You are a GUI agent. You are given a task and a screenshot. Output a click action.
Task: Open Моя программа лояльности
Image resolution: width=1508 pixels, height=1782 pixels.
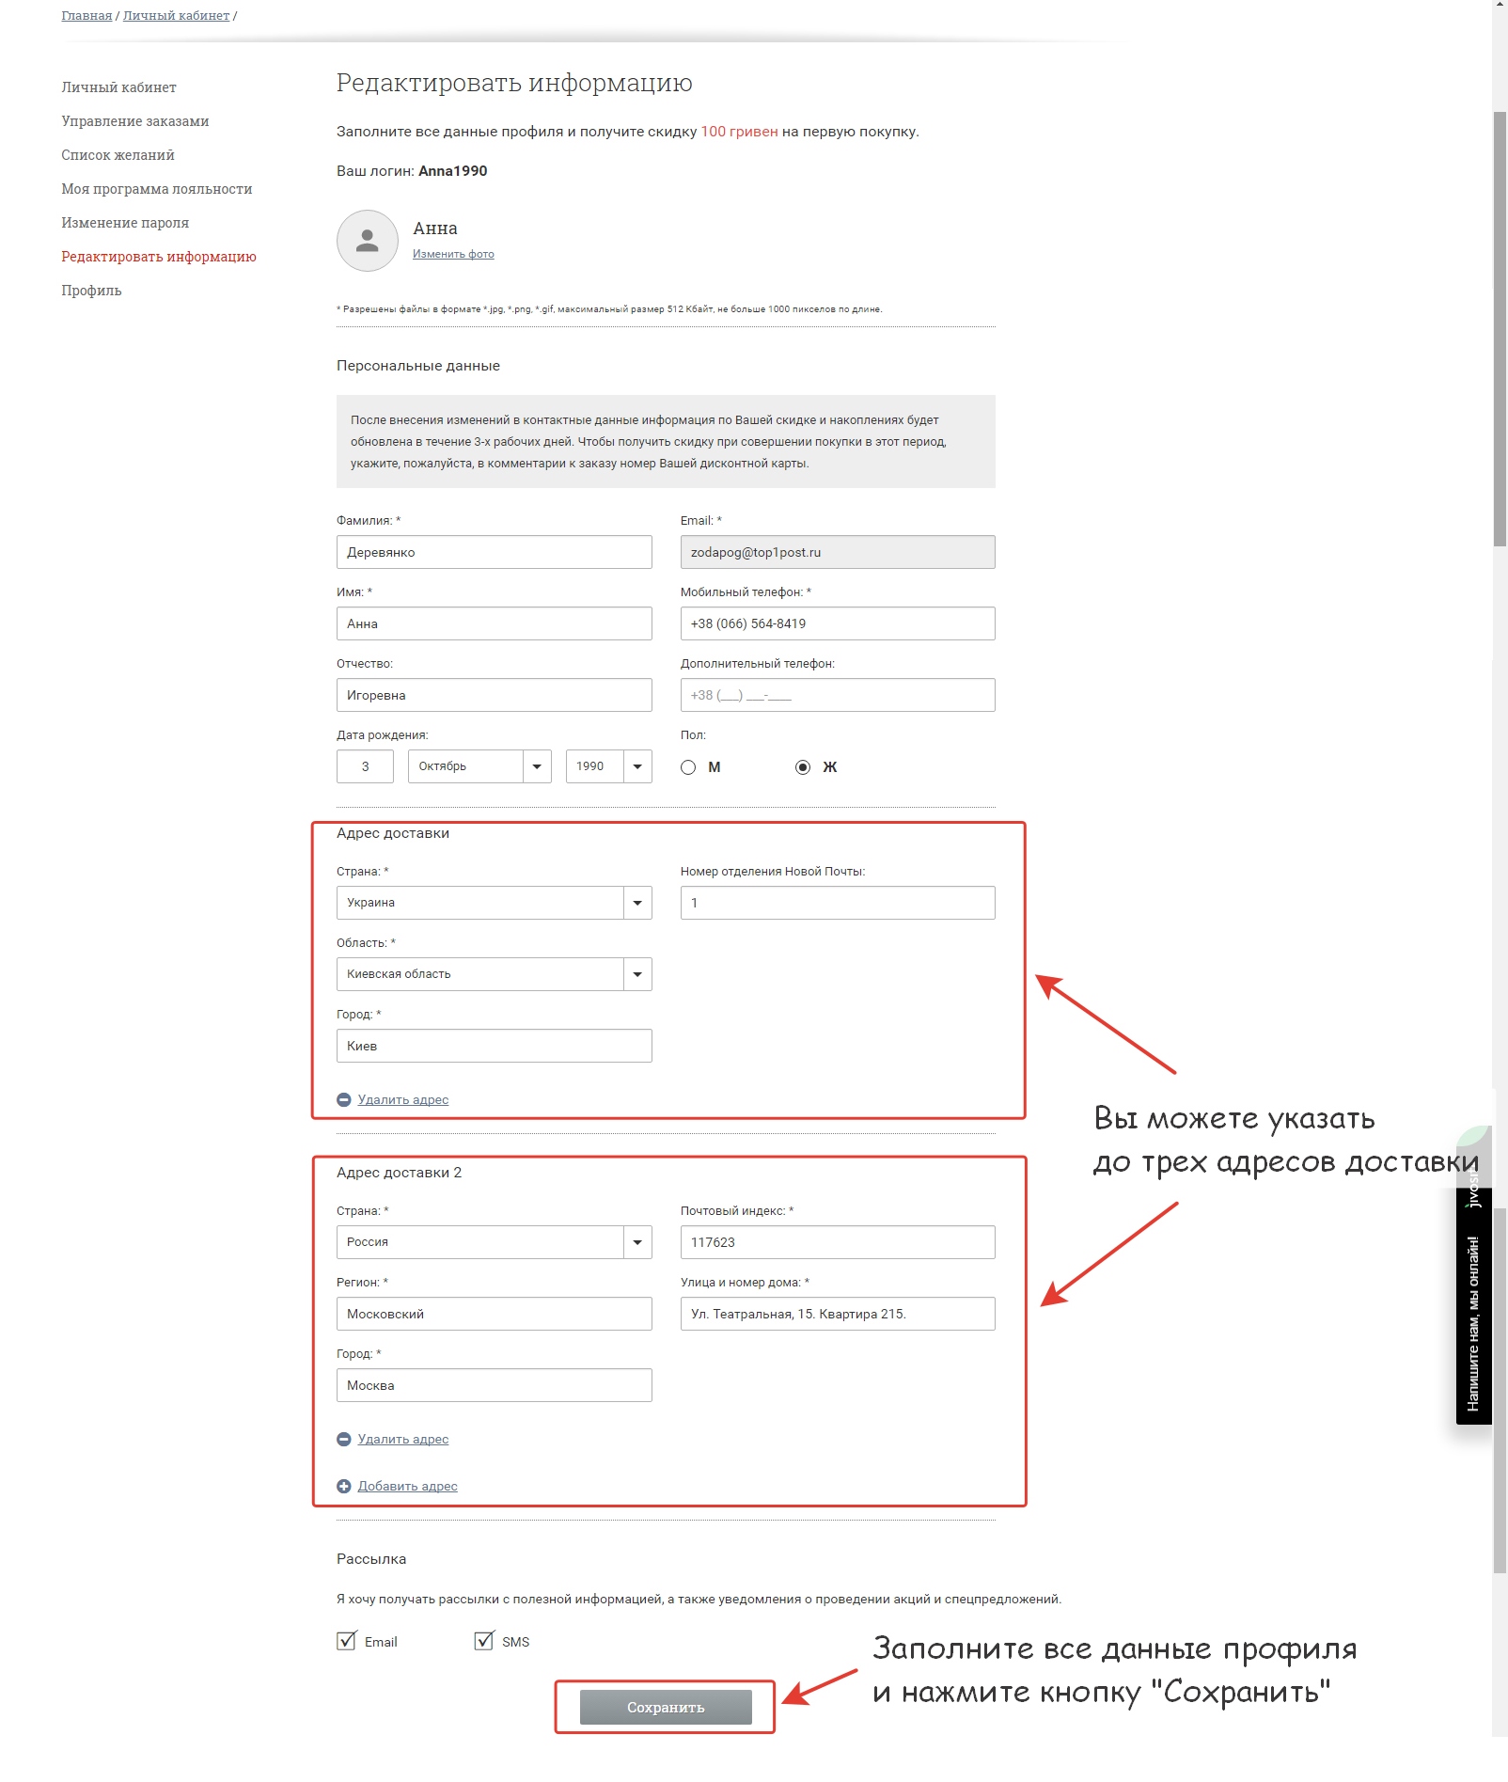pyautogui.click(x=157, y=189)
